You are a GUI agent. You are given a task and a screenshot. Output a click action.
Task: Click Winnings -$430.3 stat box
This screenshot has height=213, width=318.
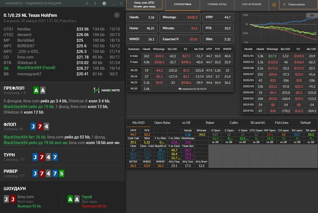pos(180,17)
